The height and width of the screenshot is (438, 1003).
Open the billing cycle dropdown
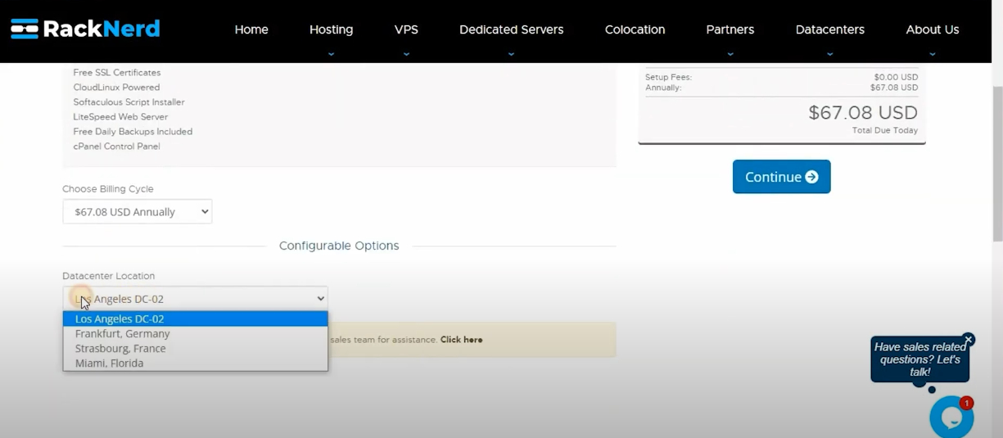pos(138,212)
